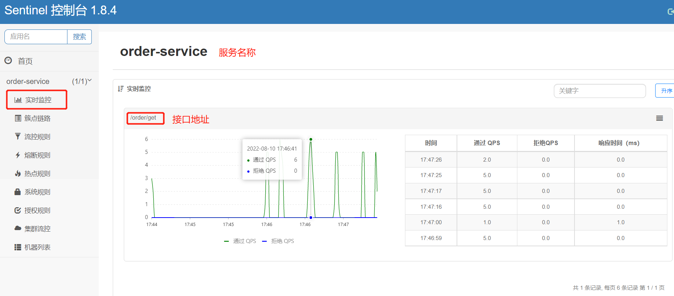Click the list icon beside 簇点链路
Screen dimensions: 674x296
[18, 118]
